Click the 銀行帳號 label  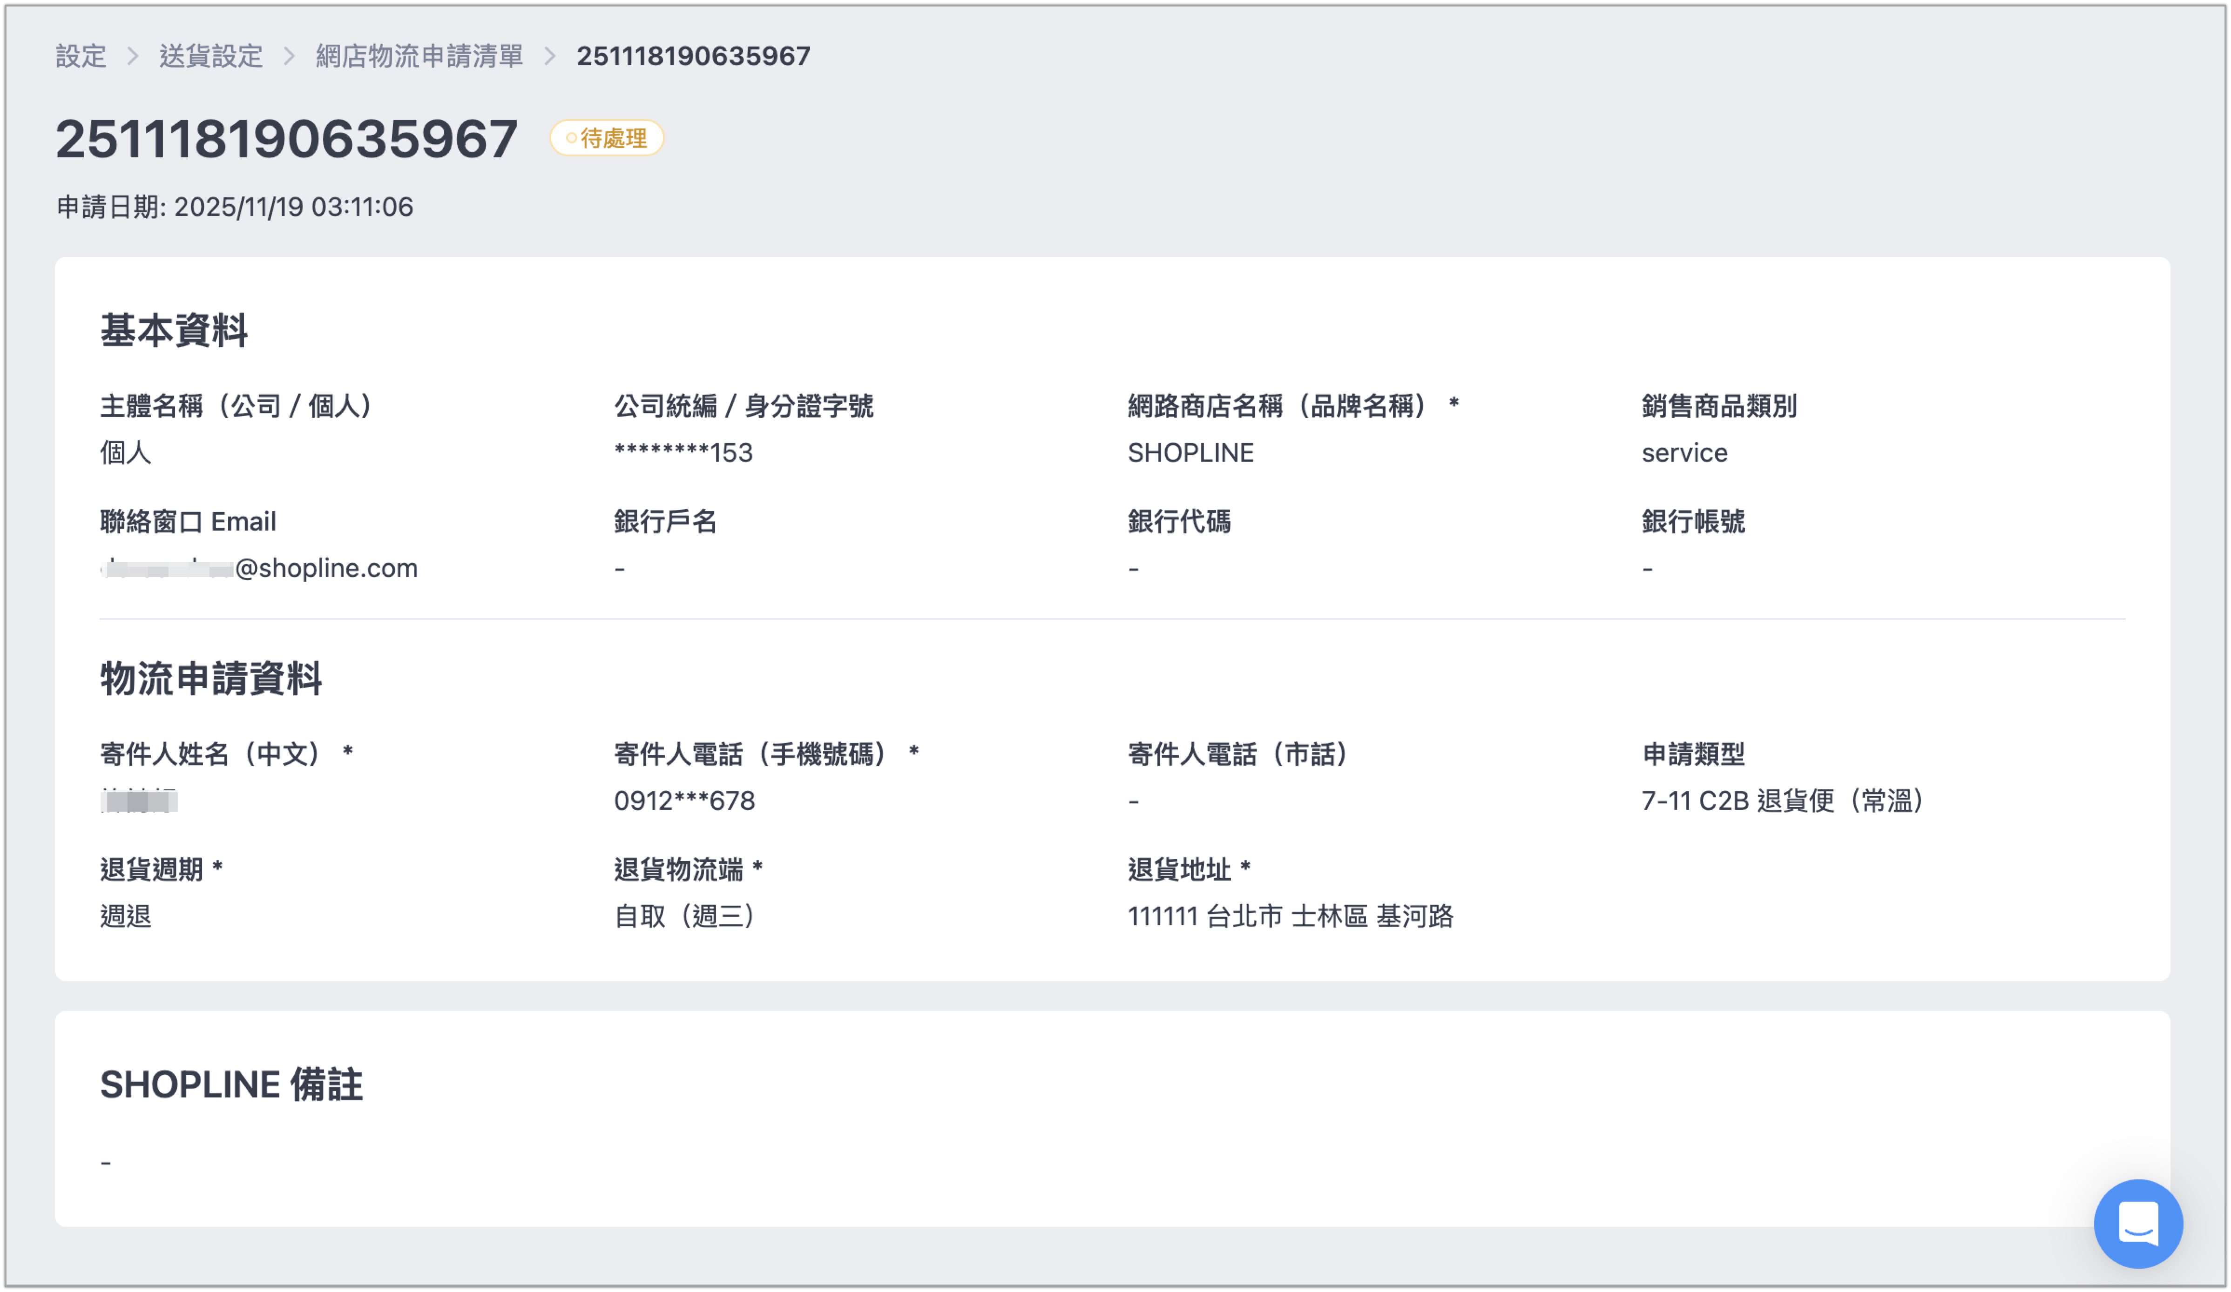(1694, 522)
